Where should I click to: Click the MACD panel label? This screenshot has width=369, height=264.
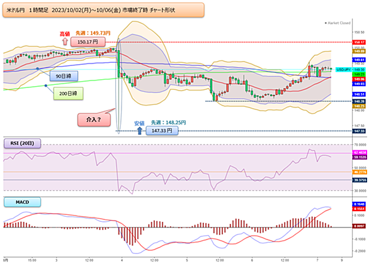click(x=23, y=202)
